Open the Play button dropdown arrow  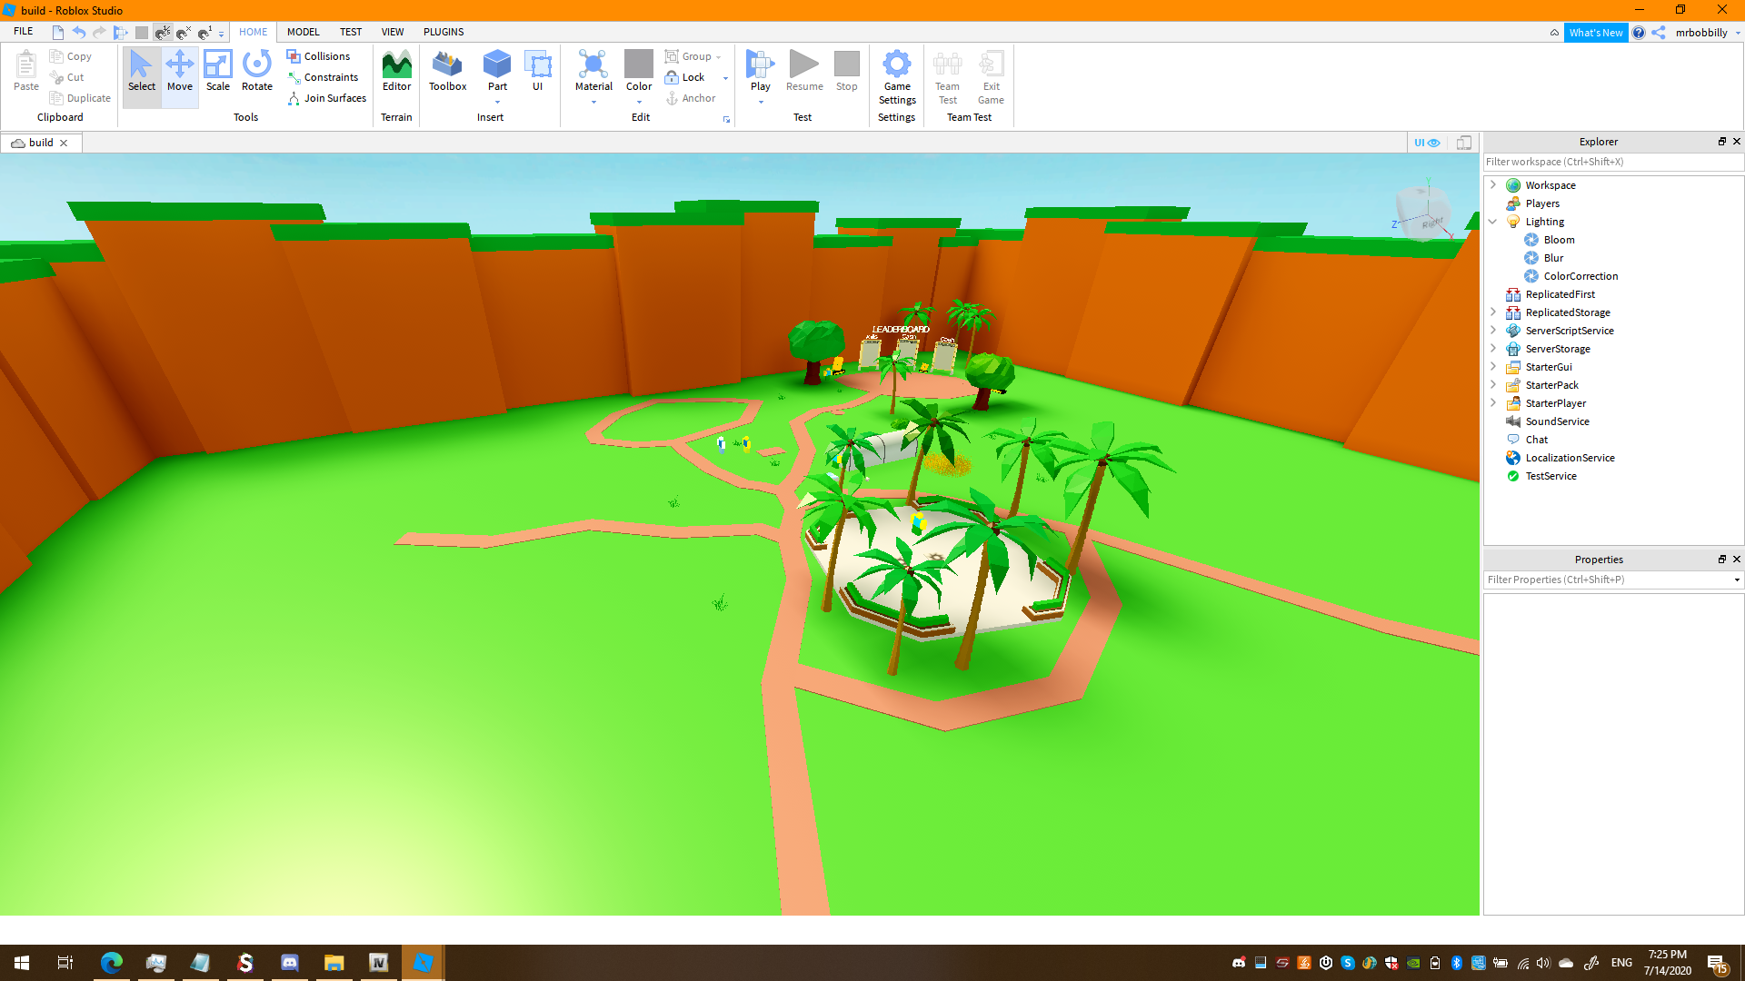click(761, 103)
